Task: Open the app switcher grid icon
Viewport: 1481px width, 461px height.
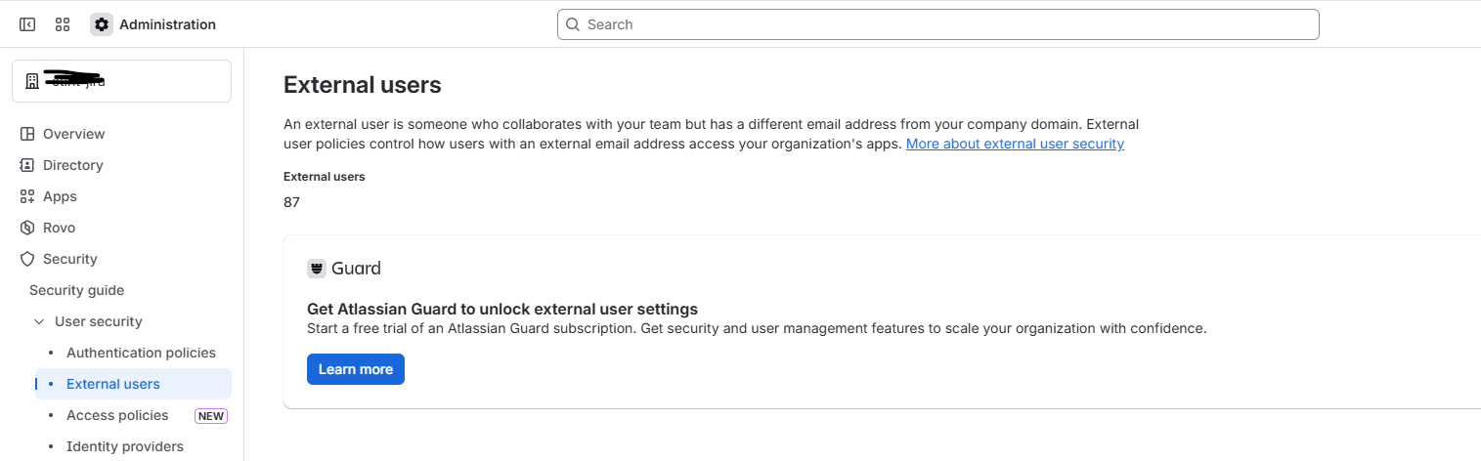Action: 63,24
